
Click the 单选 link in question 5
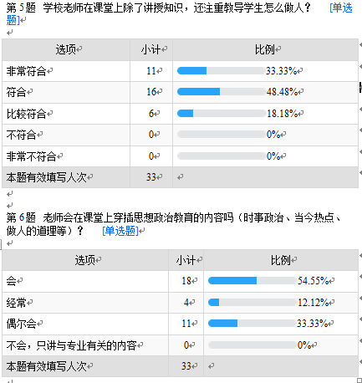click(x=341, y=8)
